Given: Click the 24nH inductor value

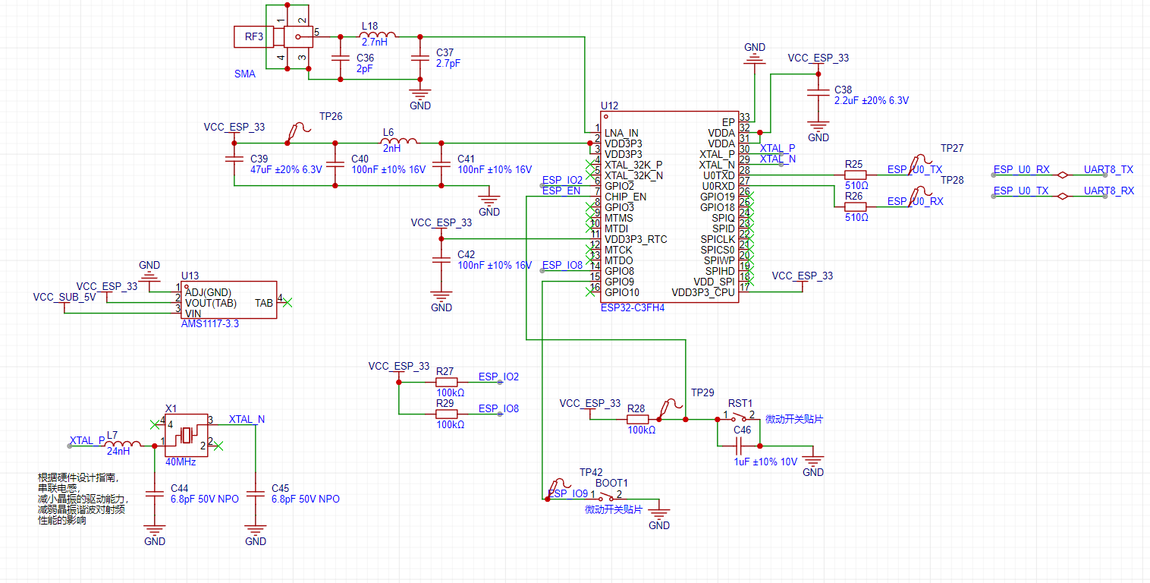Looking at the screenshot, I should (x=118, y=451).
